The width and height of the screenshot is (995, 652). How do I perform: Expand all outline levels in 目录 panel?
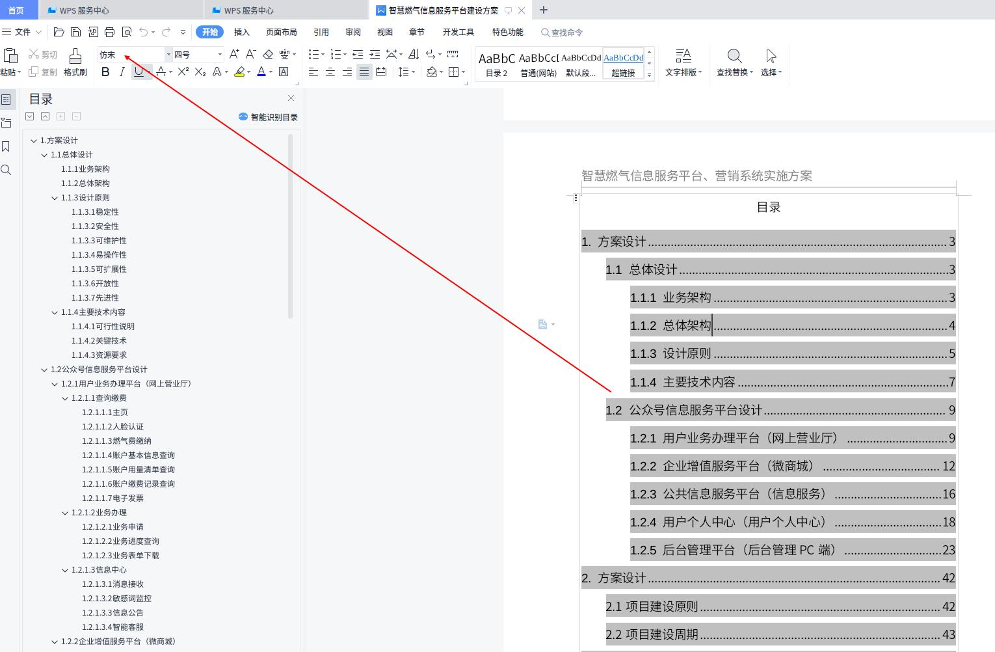point(29,116)
